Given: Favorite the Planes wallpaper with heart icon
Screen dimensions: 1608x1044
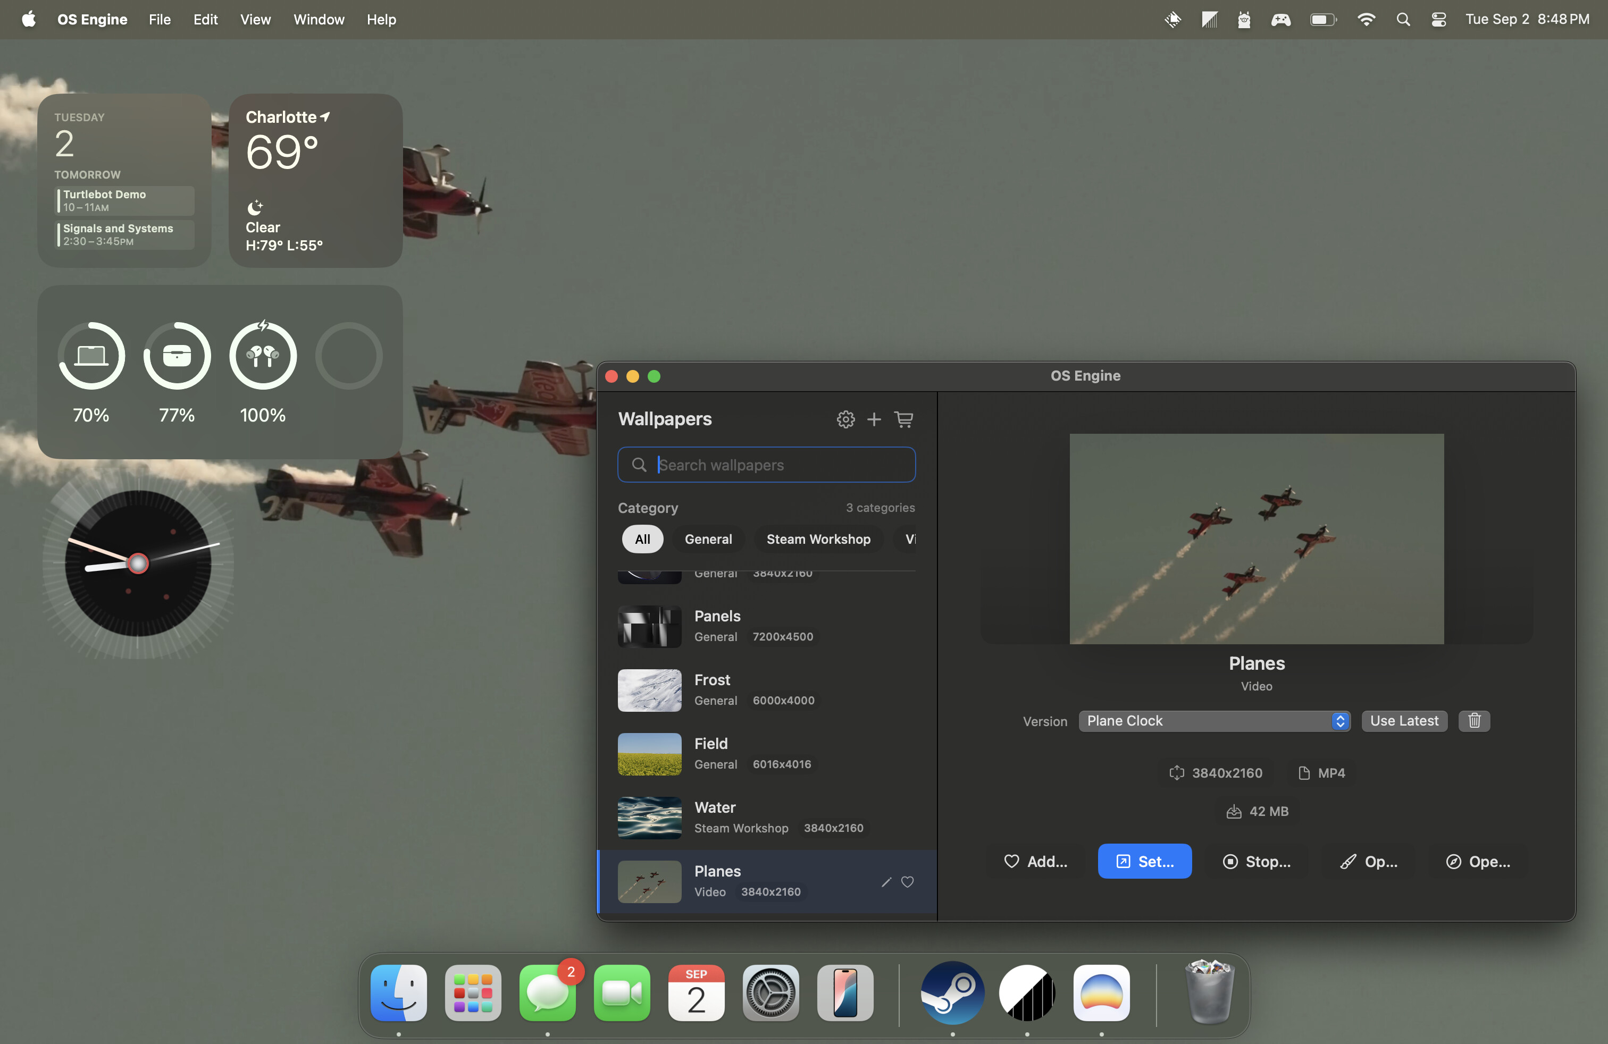Looking at the screenshot, I should pyautogui.click(x=907, y=882).
